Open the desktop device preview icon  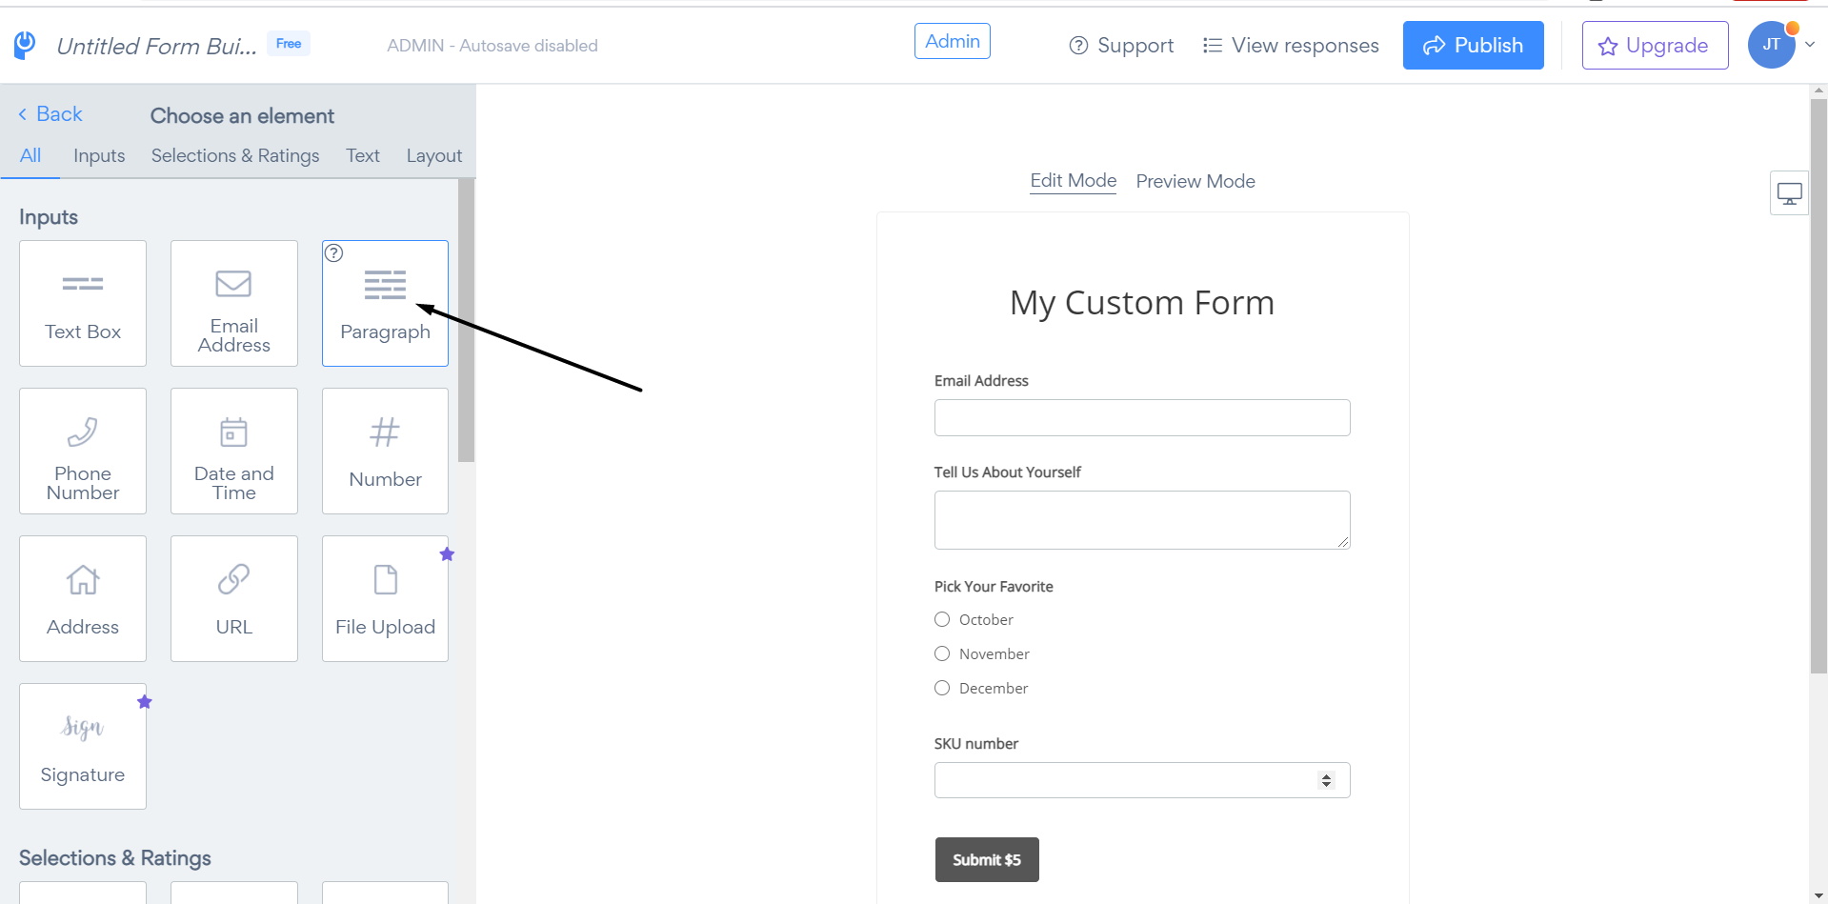pyautogui.click(x=1789, y=193)
